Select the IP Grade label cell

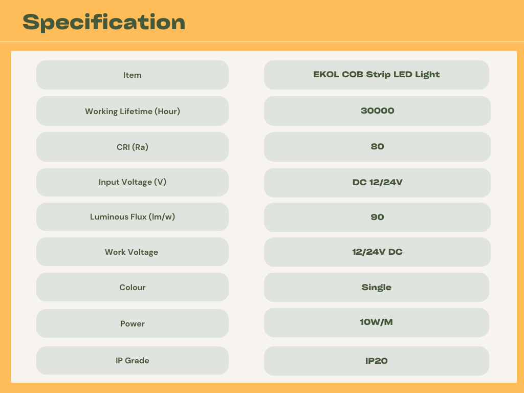[133, 360]
